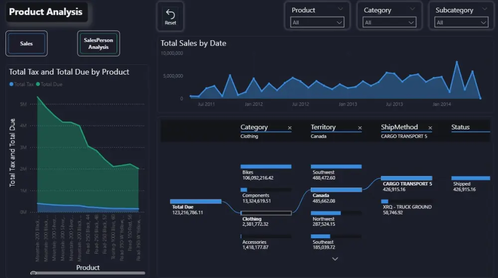This screenshot has height=278, width=498.
Task: Click the 5M tick on tax chart
Action: 23,104
